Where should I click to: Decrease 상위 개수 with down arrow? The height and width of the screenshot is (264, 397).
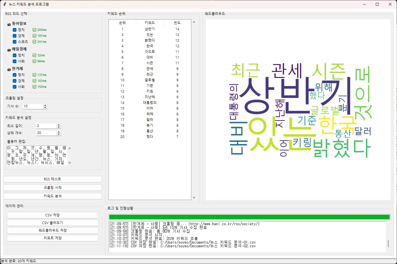pos(59,134)
